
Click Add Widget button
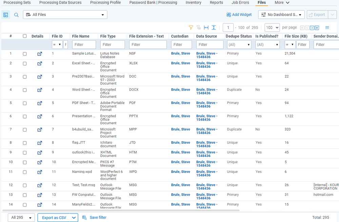click(x=239, y=15)
